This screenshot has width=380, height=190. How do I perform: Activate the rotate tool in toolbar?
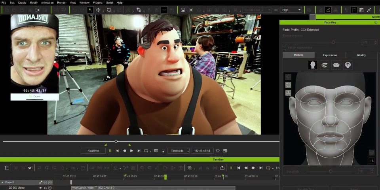click(x=109, y=10)
